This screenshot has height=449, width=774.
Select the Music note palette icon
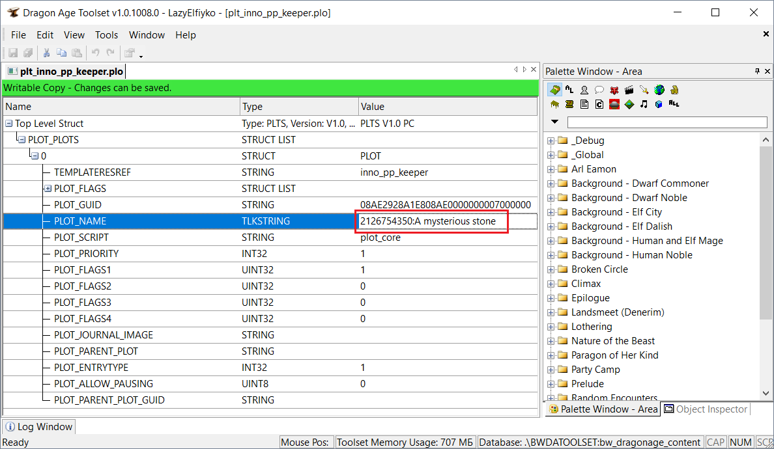coord(644,104)
